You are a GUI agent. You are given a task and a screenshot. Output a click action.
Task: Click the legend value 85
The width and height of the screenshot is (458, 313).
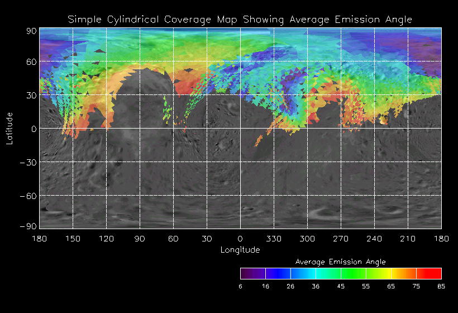coord(441,286)
